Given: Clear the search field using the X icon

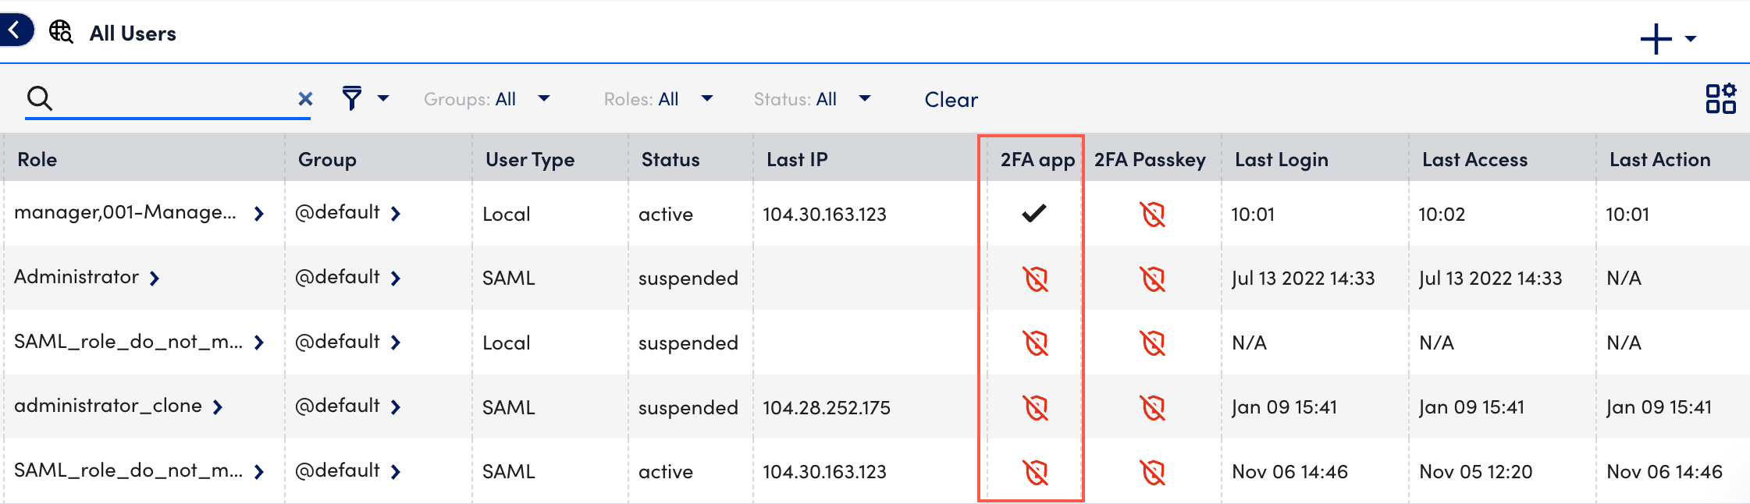Looking at the screenshot, I should pos(305,98).
